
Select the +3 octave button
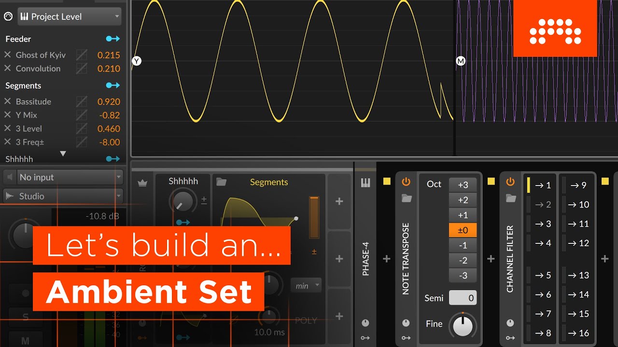tap(463, 185)
